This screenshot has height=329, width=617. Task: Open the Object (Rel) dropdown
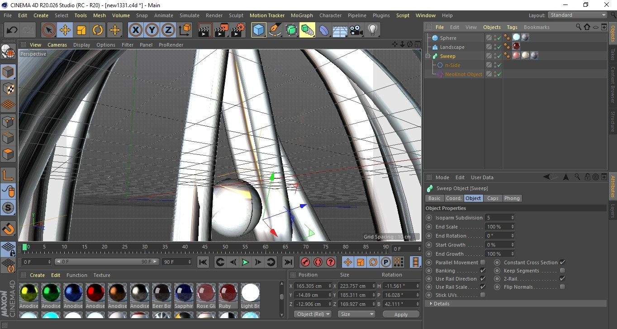[x=313, y=314]
